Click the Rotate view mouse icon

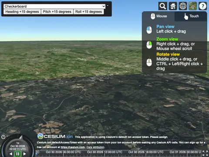(x=149, y=62)
